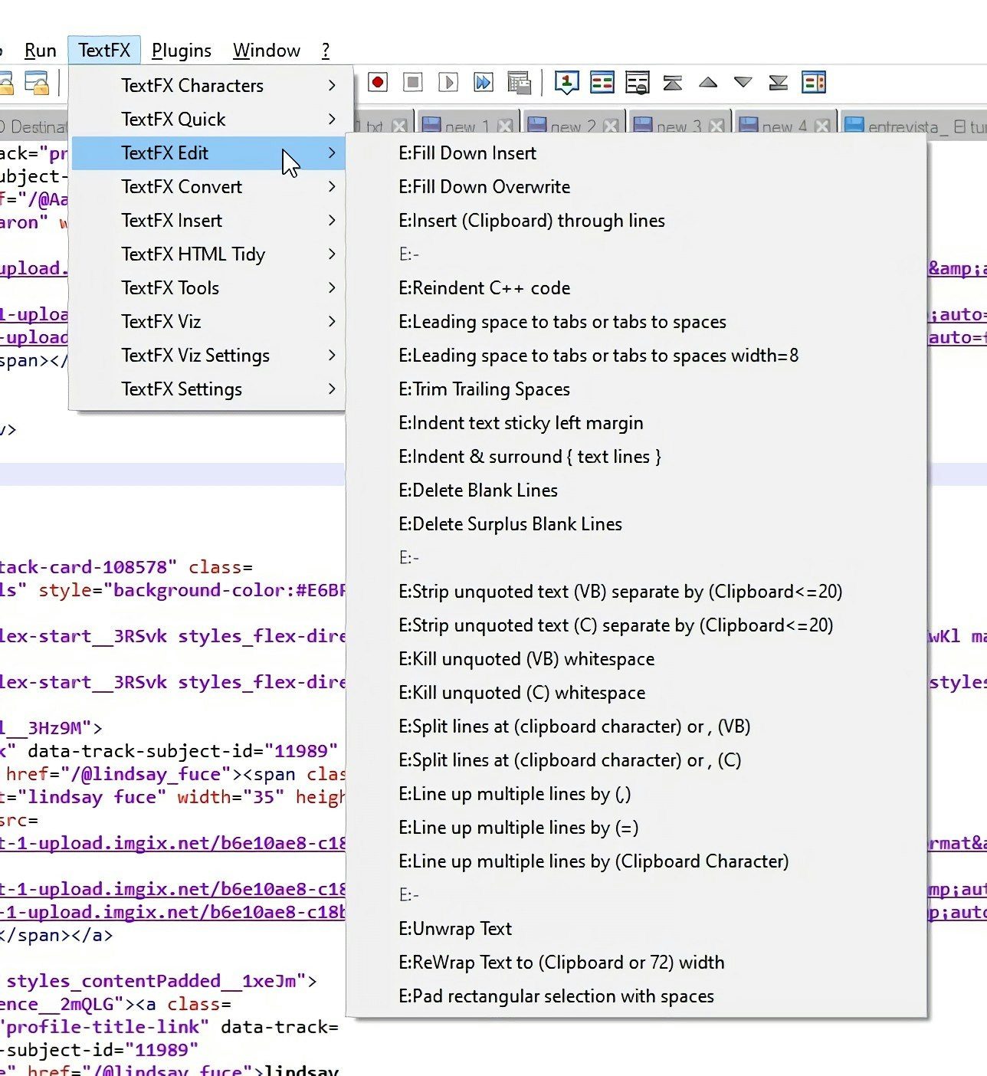Expand the TextFX Viz submenu arrow
The width and height of the screenshot is (987, 1076).
point(332,321)
